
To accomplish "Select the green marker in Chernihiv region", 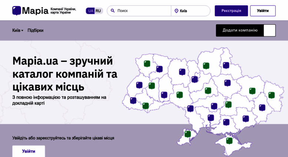I will coord(206,66).
